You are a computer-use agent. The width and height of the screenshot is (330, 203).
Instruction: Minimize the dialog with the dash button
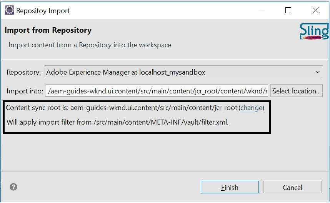tap(262, 10)
